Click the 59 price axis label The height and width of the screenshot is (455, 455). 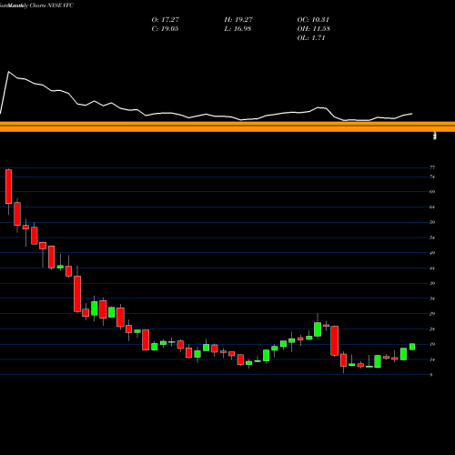(432, 222)
